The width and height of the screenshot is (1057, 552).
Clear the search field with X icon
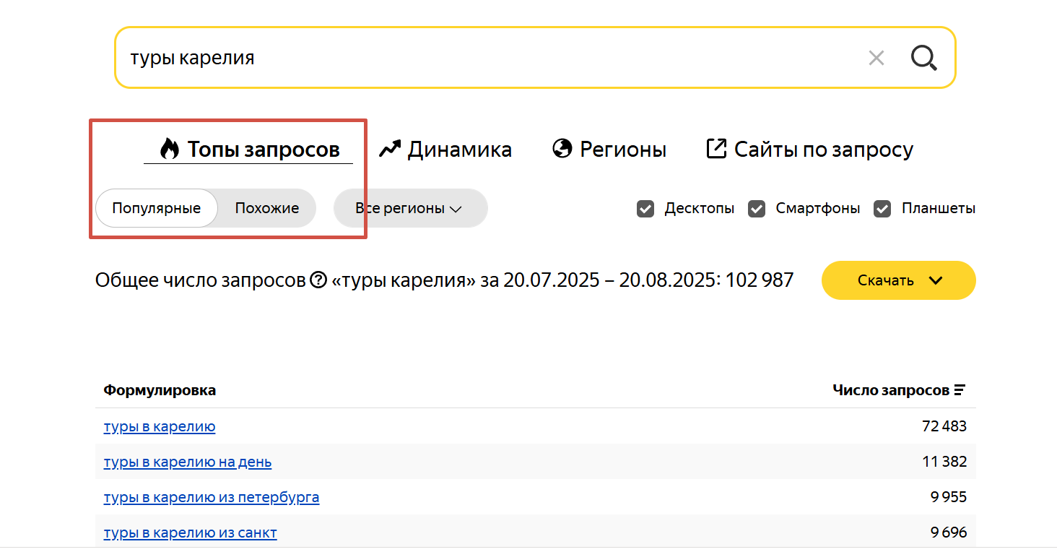[876, 58]
